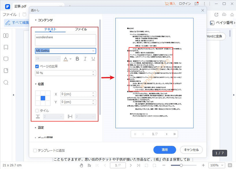Viewport: 236px width, 169px height.
Task: Open the comment panel in sidebar
Action: (x=6, y=59)
